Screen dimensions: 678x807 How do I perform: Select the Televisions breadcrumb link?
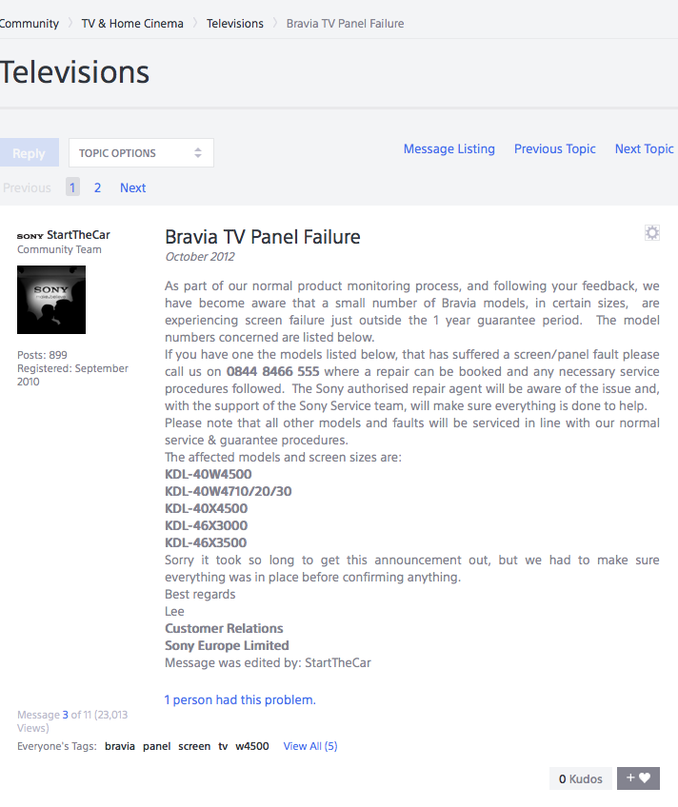tap(235, 23)
